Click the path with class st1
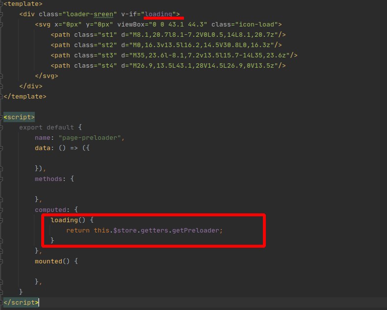This screenshot has width=387, height=310. pyautogui.click(x=168, y=35)
